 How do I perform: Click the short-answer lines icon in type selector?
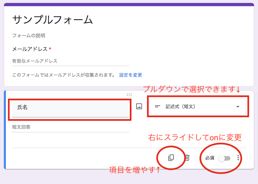(158, 106)
